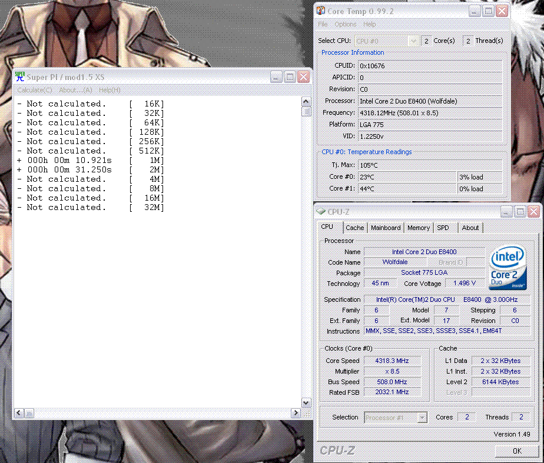
Task: Open the Help menu in Super PI
Action: 110,90
